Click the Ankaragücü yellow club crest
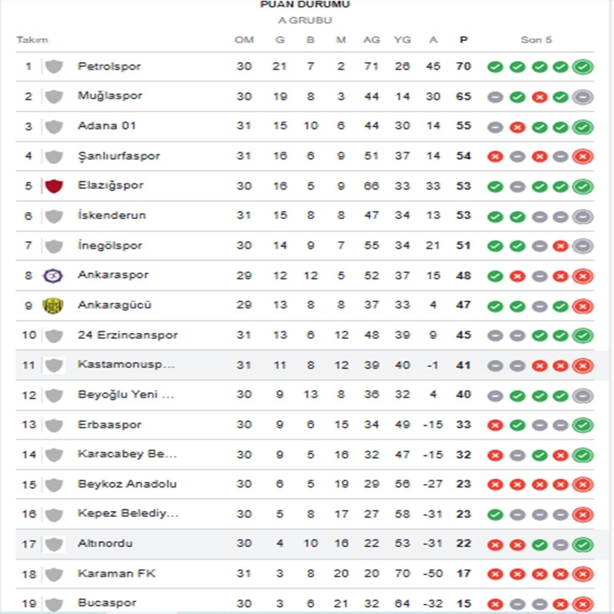The image size is (614, 614). pyautogui.click(x=53, y=306)
